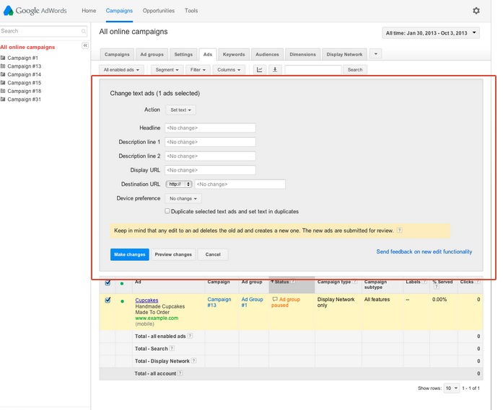
Task: Open the Columns dropdown
Action: pos(229,69)
